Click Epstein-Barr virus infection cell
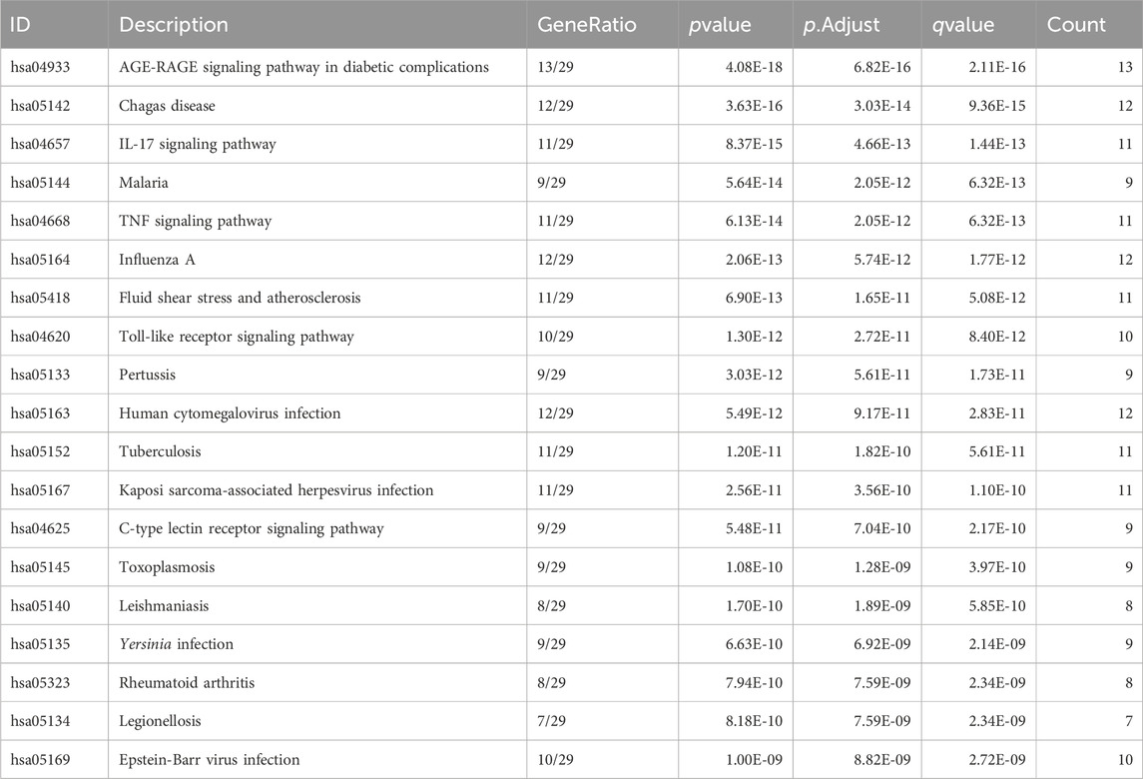 tap(209, 760)
